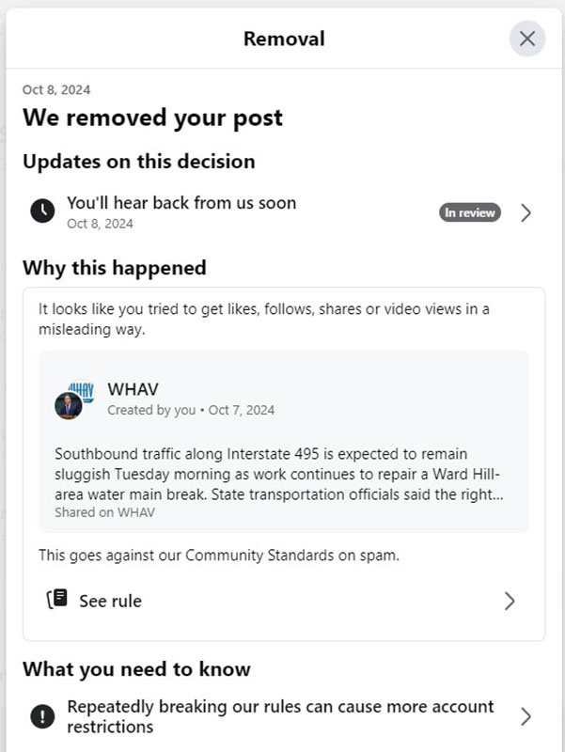Expand the 'In review' decision update chevron
The width and height of the screenshot is (565, 752).
pos(526,212)
